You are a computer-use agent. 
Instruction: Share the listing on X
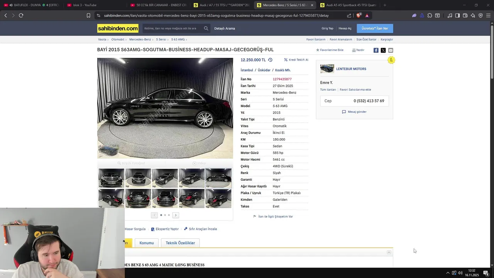tap(383, 50)
